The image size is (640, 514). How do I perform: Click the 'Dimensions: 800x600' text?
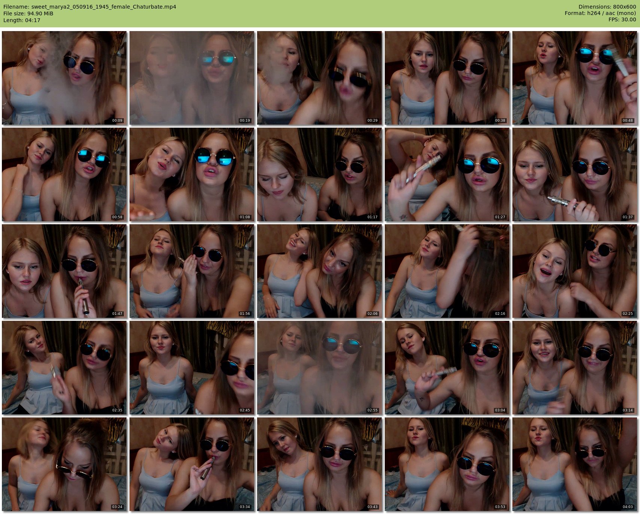click(x=607, y=7)
